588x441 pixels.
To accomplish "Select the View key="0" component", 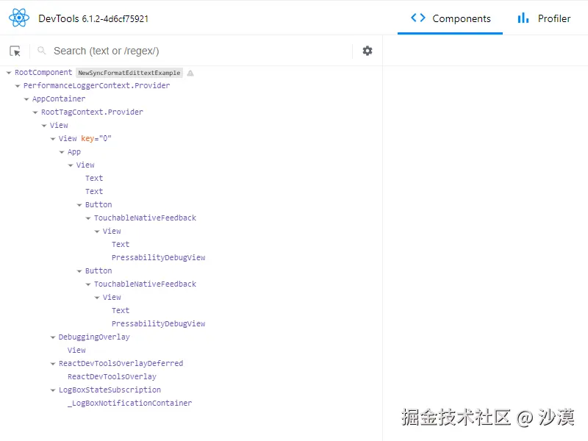I will click(x=85, y=138).
